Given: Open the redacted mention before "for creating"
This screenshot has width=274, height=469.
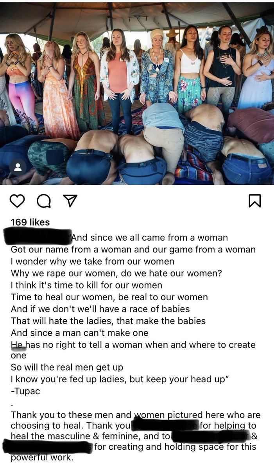Looking at the screenshot, I should (47, 446).
